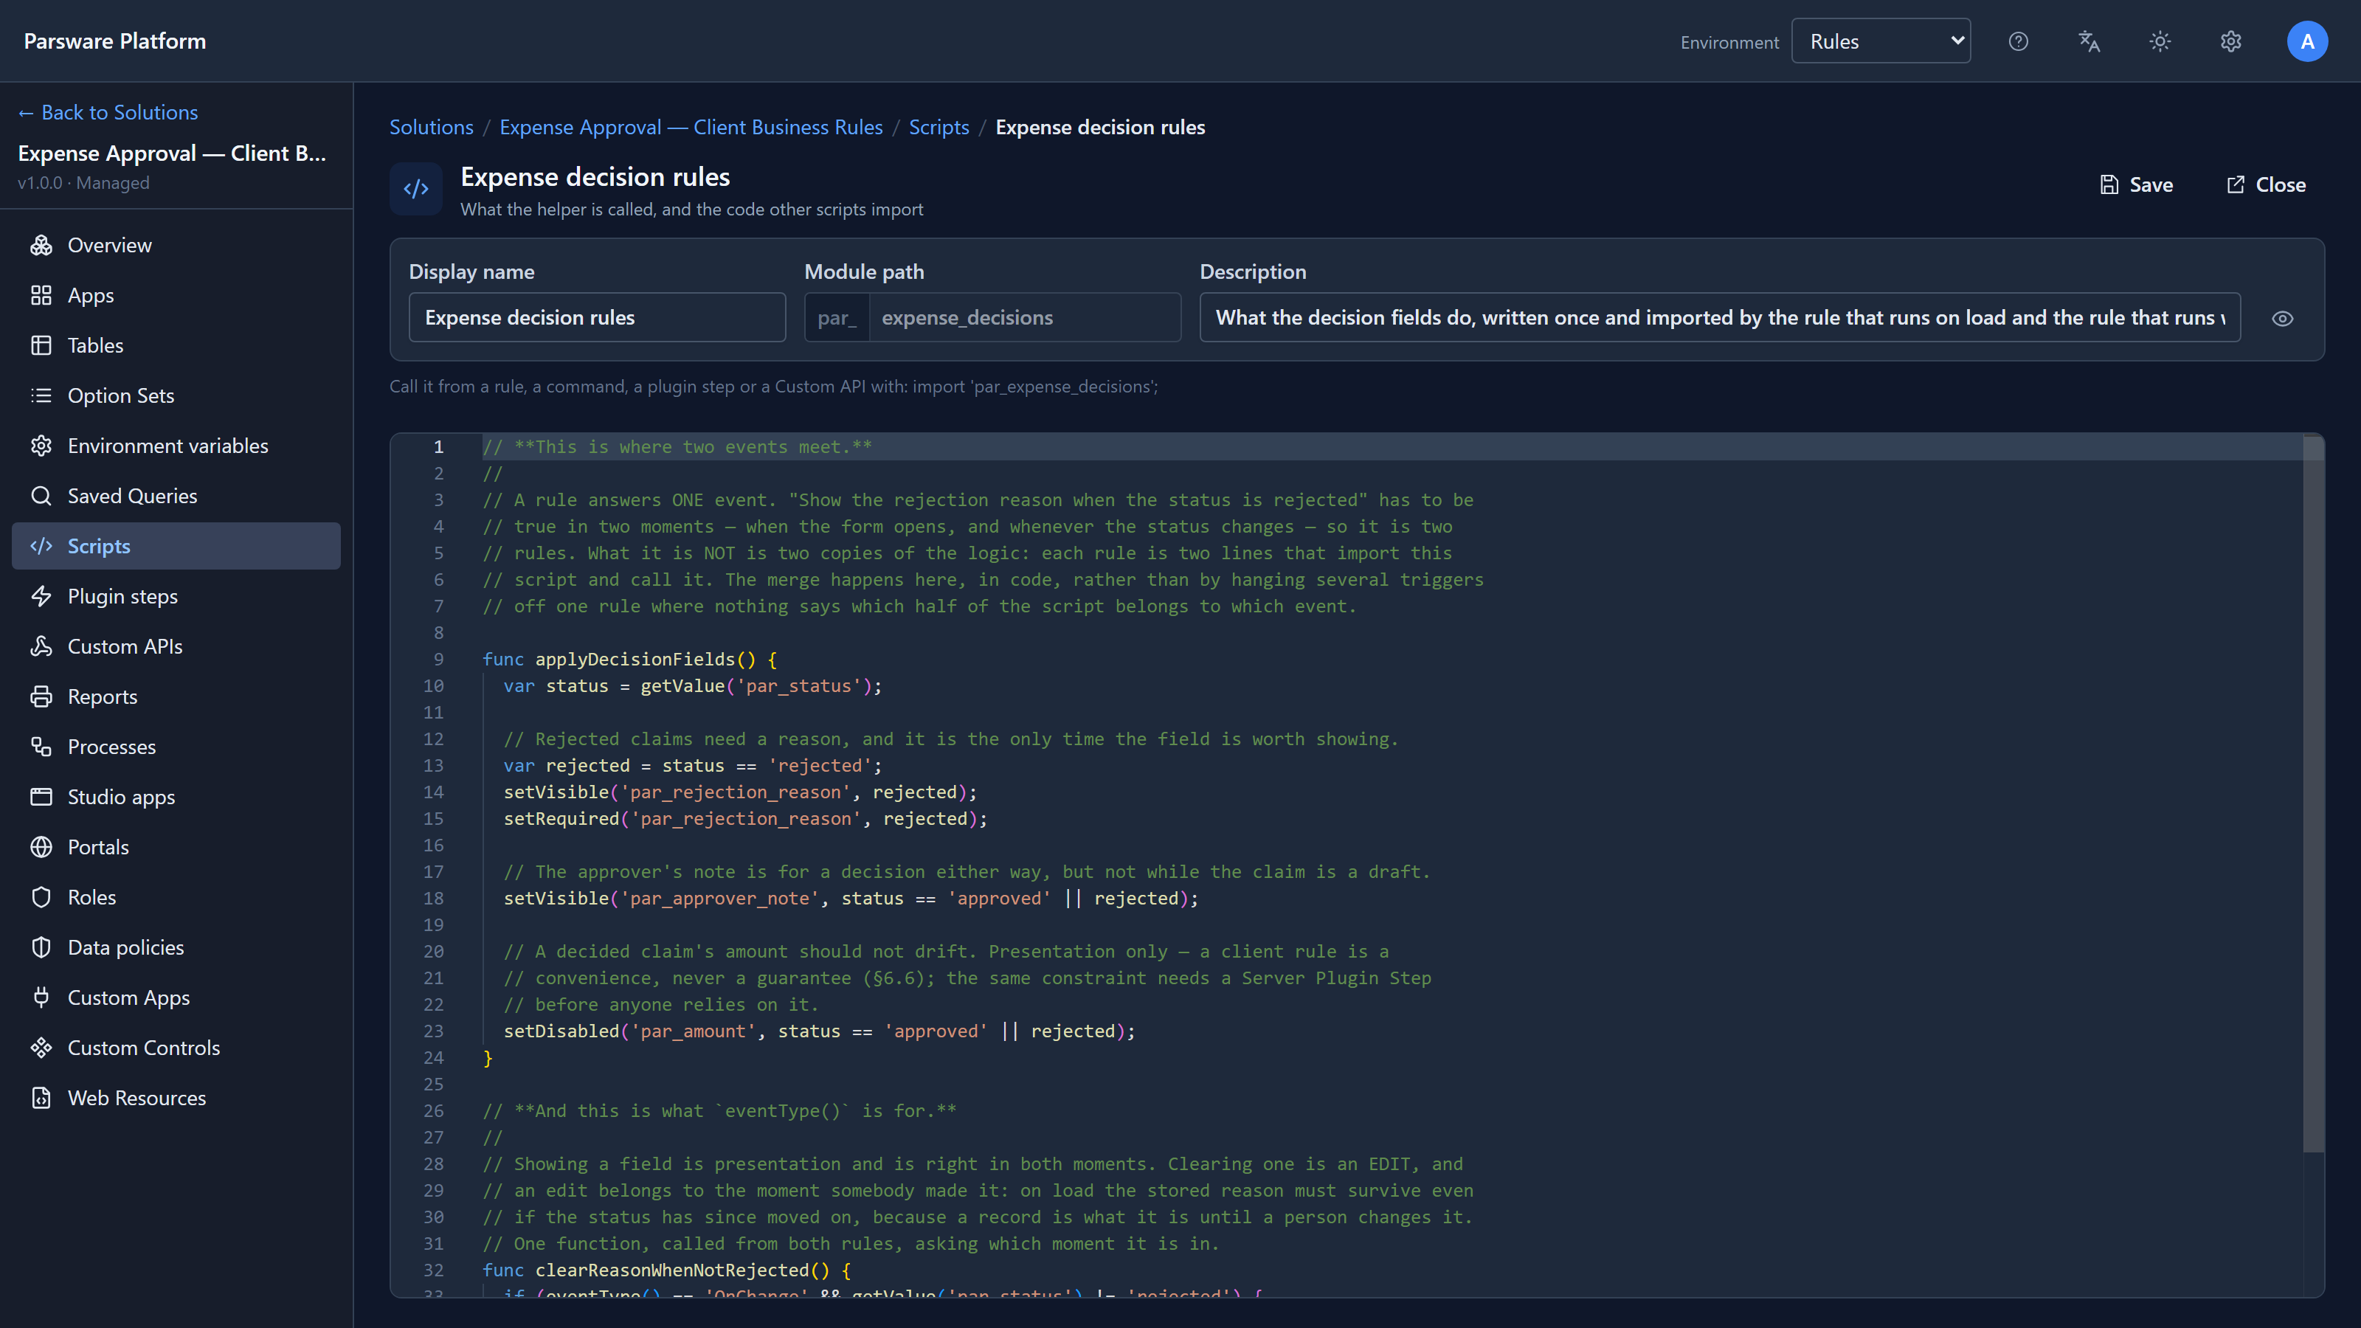Click line 32 func clearReasonWhenNotRejected
The height and width of the screenshot is (1328, 2361).
coord(667,1270)
